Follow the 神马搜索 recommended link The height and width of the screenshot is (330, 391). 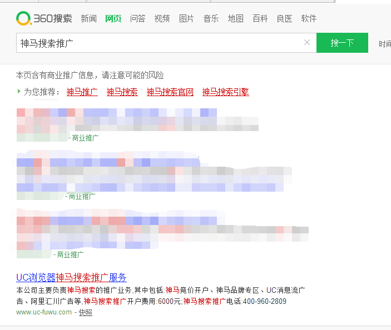tap(122, 92)
